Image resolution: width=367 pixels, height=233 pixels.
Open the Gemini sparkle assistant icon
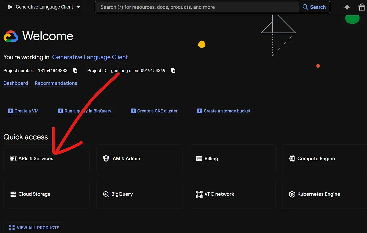pos(347,7)
